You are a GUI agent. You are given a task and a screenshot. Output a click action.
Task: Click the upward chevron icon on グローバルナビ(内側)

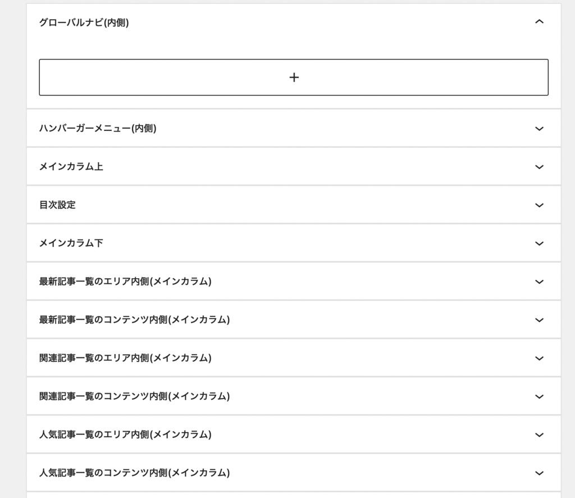coord(539,22)
